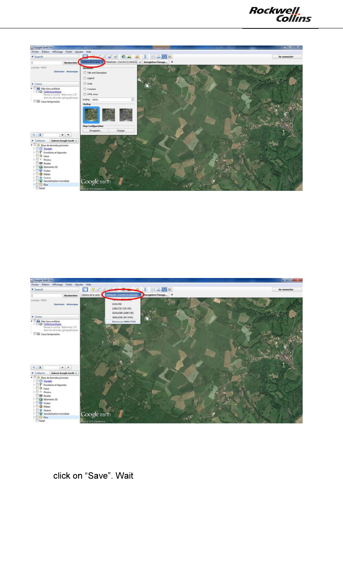Enable the HTML Area checkbox
Image resolution: width=343 pixels, height=584 pixels.
click(x=85, y=94)
